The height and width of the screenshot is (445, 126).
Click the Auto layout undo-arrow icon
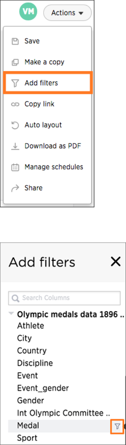coord(15,125)
